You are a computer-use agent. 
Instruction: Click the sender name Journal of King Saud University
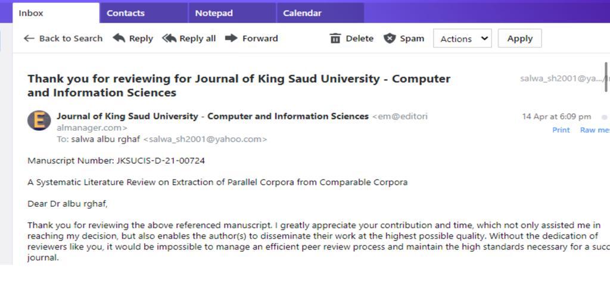tap(212, 116)
